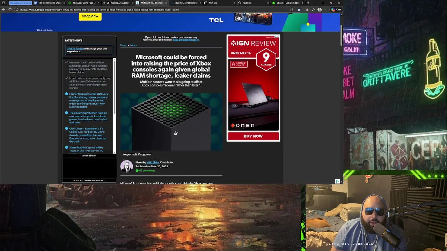Click blue dot beside Clair Obscur story

[66, 129]
